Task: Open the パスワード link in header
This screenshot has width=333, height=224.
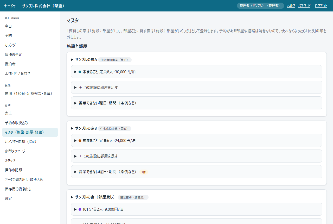Action: pyautogui.click(x=304, y=6)
